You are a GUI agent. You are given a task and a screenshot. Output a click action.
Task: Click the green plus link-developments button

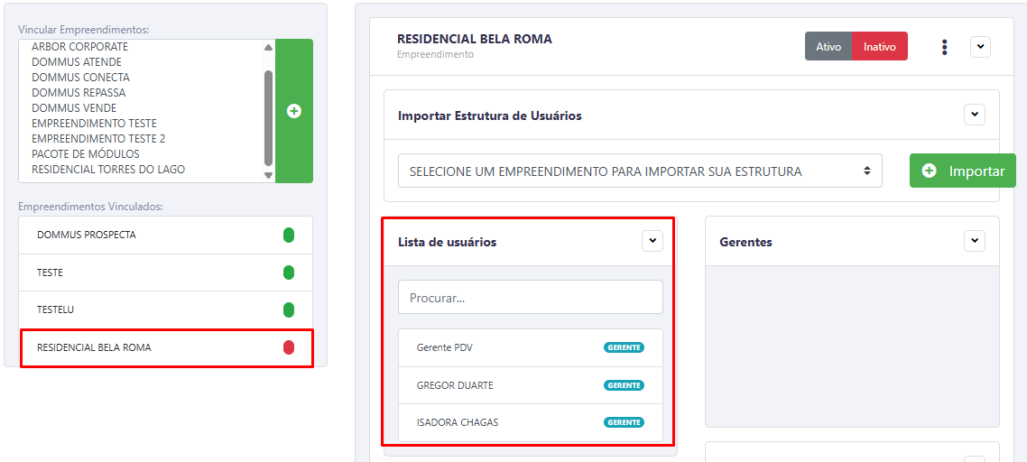pyautogui.click(x=293, y=111)
